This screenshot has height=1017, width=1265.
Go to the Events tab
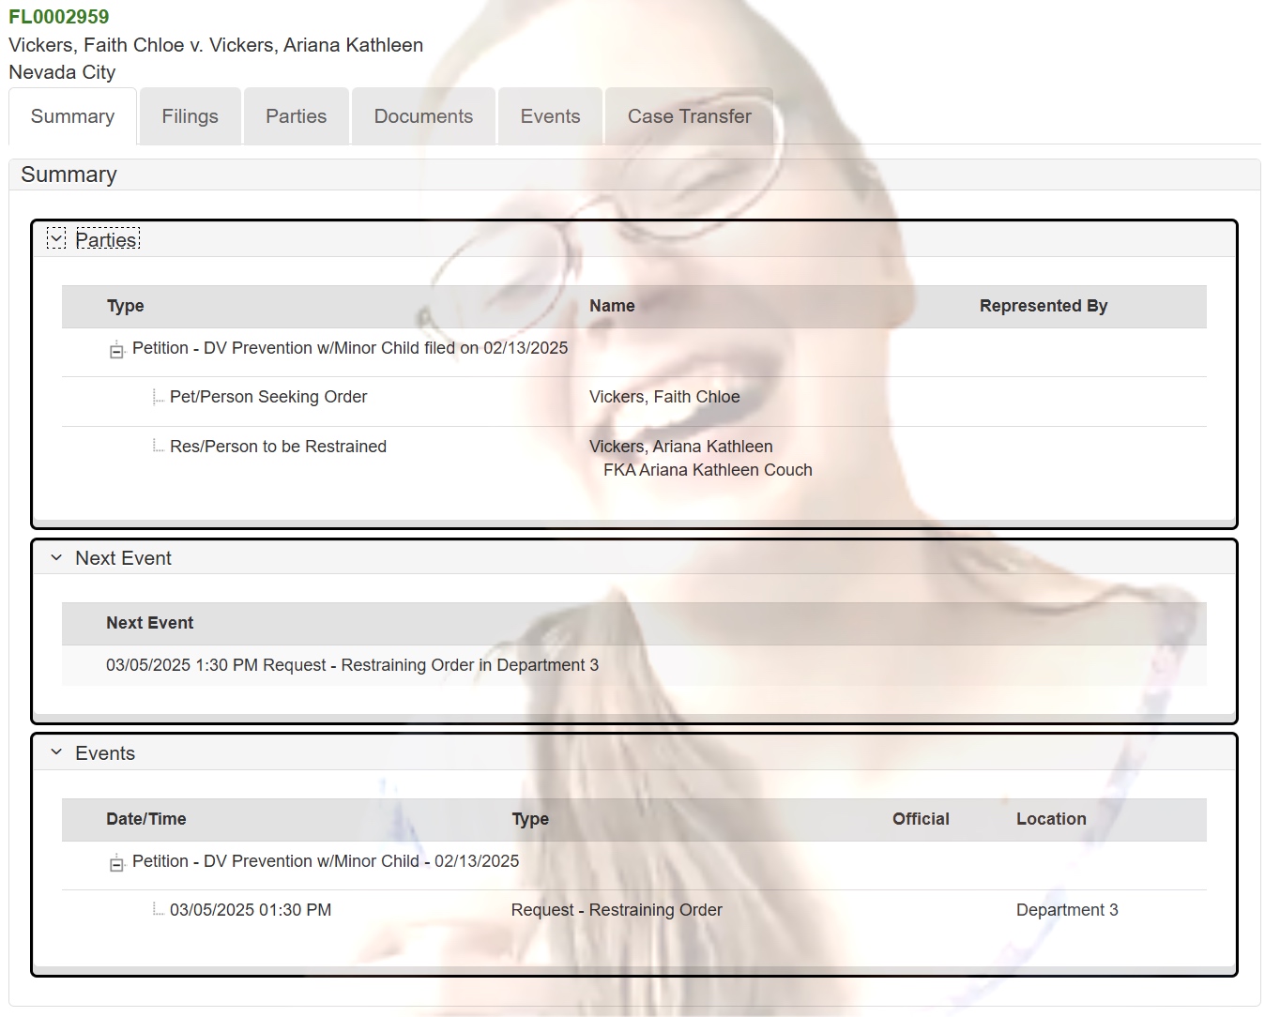pyautogui.click(x=550, y=116)
